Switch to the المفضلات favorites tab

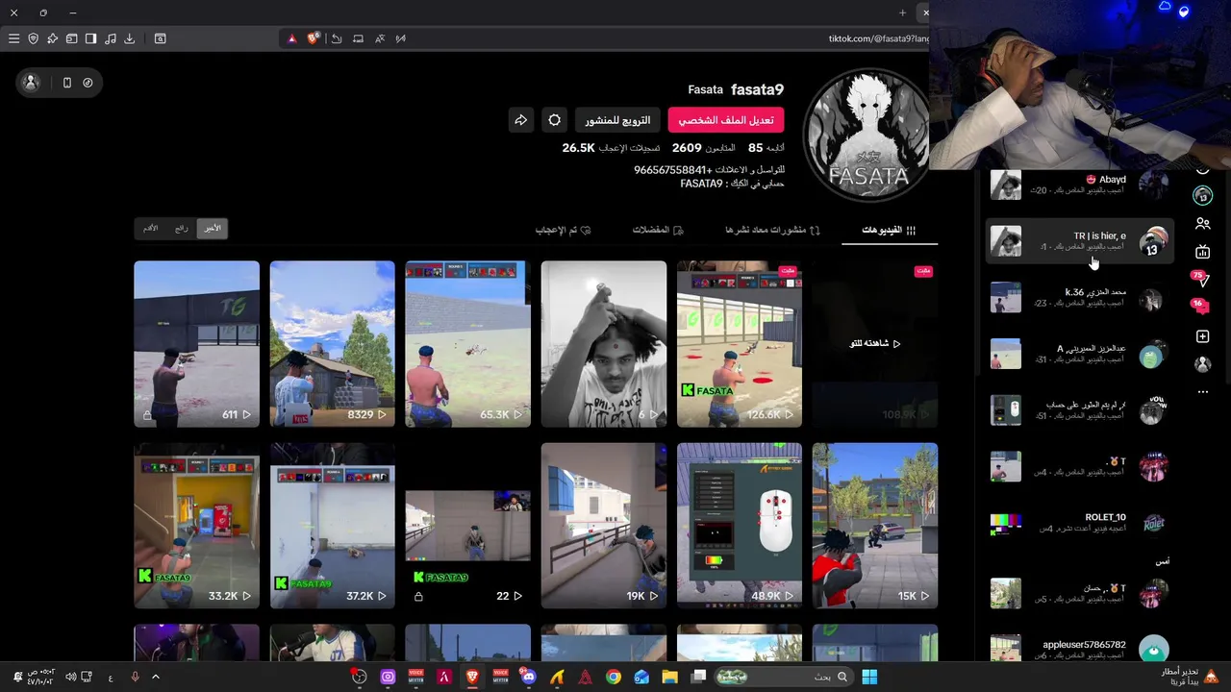[x=658, y=230]
